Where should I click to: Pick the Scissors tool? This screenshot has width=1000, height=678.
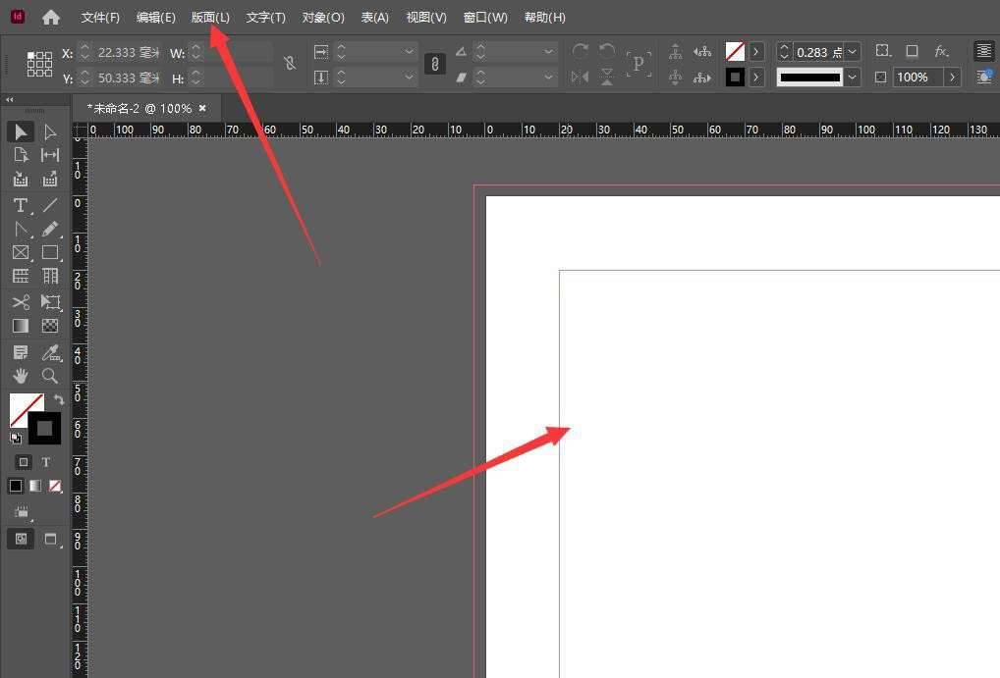point(20,302)
